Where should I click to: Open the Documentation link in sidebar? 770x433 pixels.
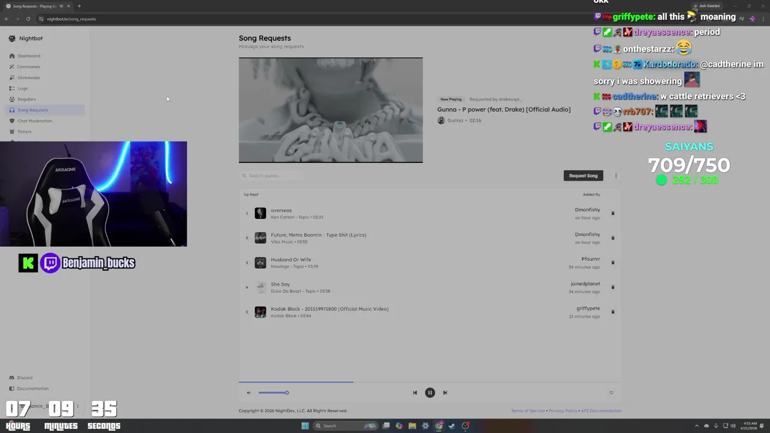pos(32,388)
